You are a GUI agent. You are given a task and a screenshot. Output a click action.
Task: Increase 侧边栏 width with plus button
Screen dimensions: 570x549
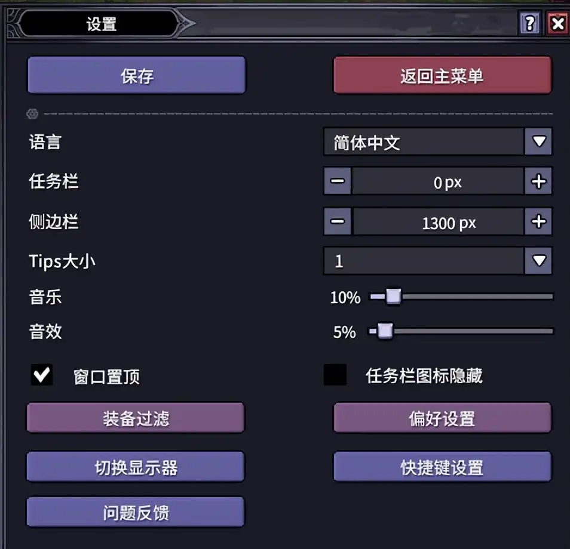coord(538,221)
